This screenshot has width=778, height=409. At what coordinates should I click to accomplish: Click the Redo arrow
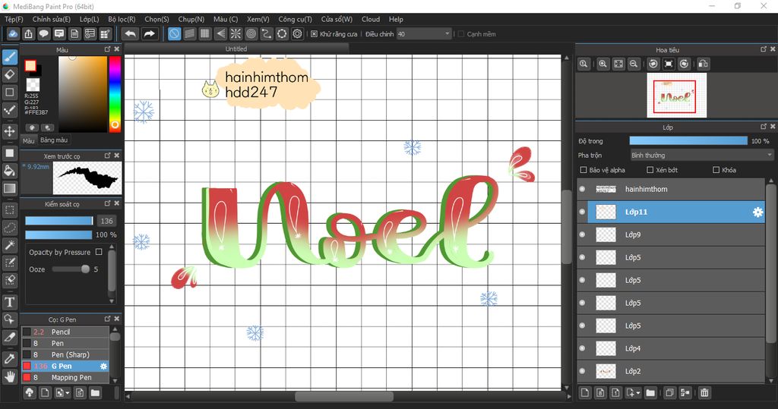[x=149, y=33]
